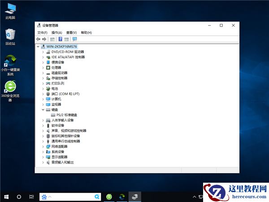Select the 音频输入和输出 row text
Screen dimensions: 269x202
click(63, 162)
